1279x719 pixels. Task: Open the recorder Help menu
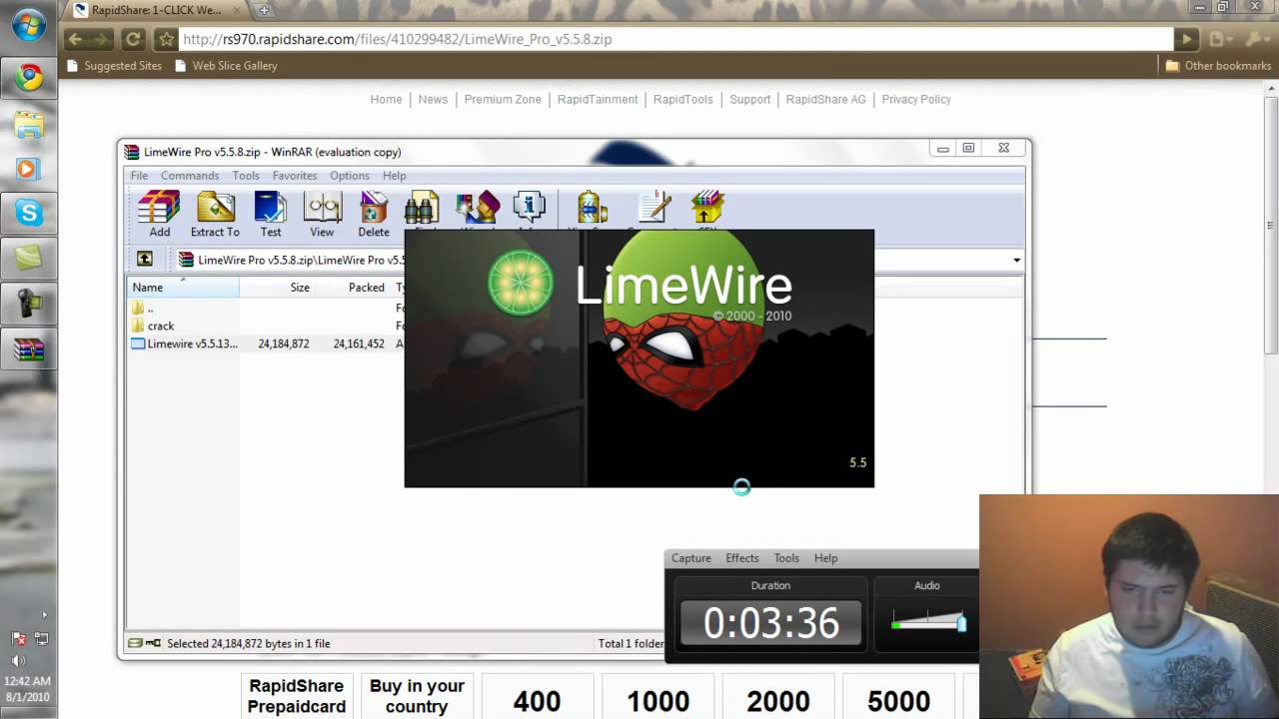(x=825, y=558)
